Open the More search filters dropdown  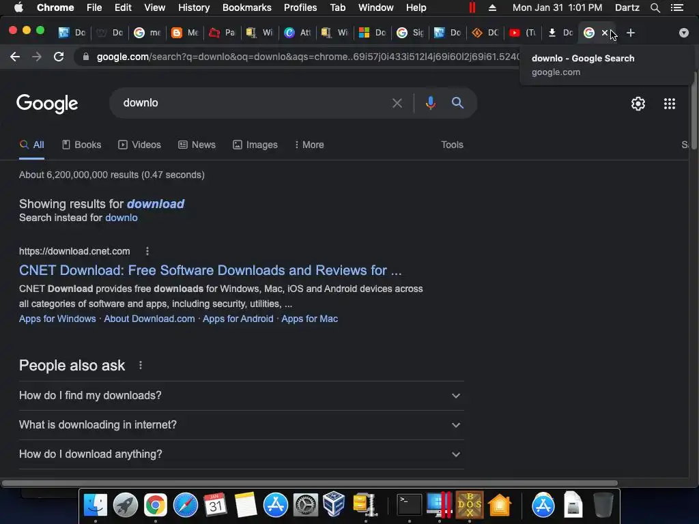click(309, 145)
